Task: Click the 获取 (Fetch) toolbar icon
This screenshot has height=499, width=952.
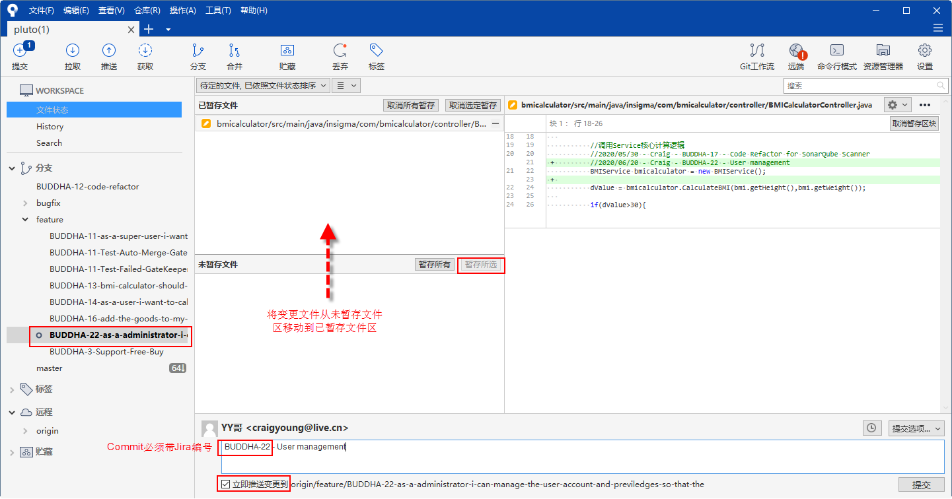Action: tap(145, 51)
